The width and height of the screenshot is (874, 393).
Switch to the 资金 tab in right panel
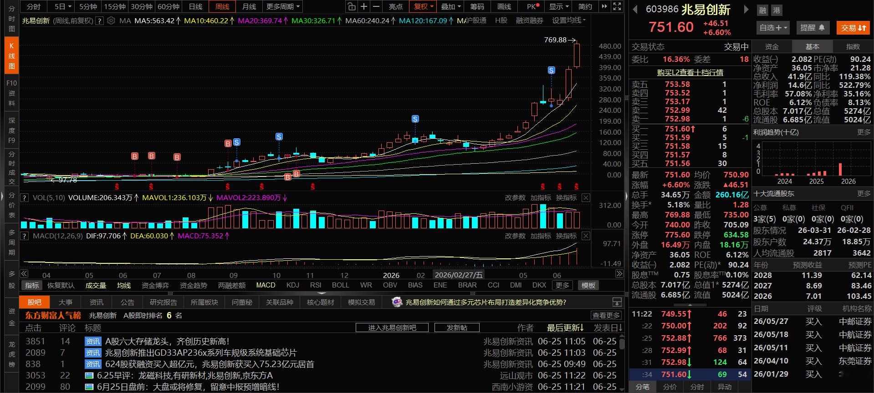point(772,46)
